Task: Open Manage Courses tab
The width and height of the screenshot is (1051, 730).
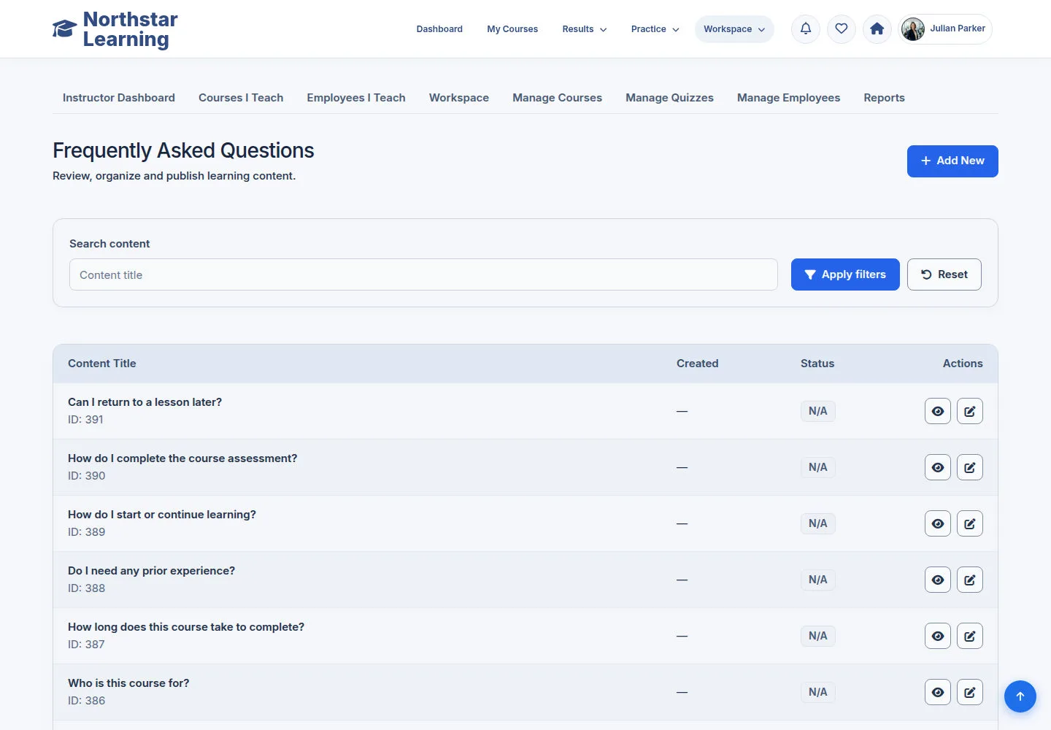Action: (x=557, y=98)
